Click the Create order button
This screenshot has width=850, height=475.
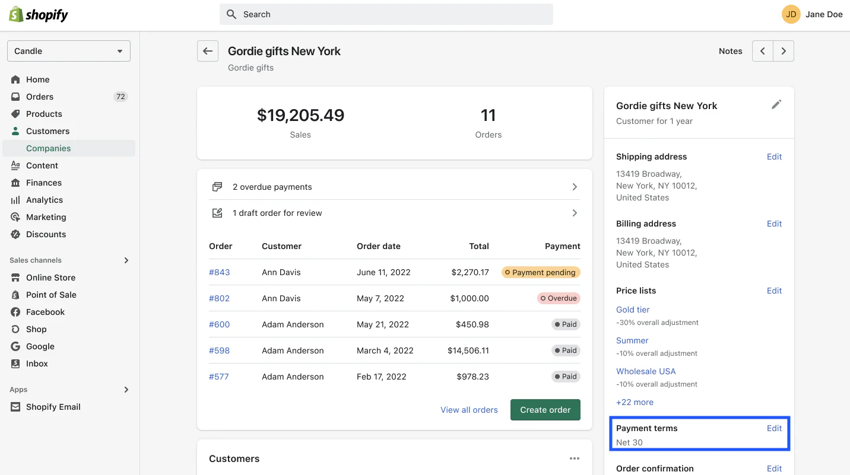click(545, 409)
